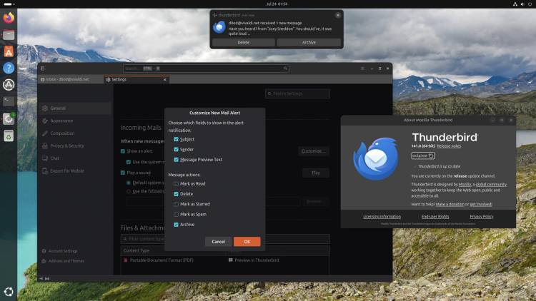Enable the Mark as Starred action
This screenshot has height=301, width=536.
click(x=176, y=204)
